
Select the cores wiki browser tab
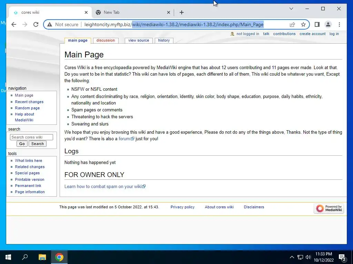(50, 12)
